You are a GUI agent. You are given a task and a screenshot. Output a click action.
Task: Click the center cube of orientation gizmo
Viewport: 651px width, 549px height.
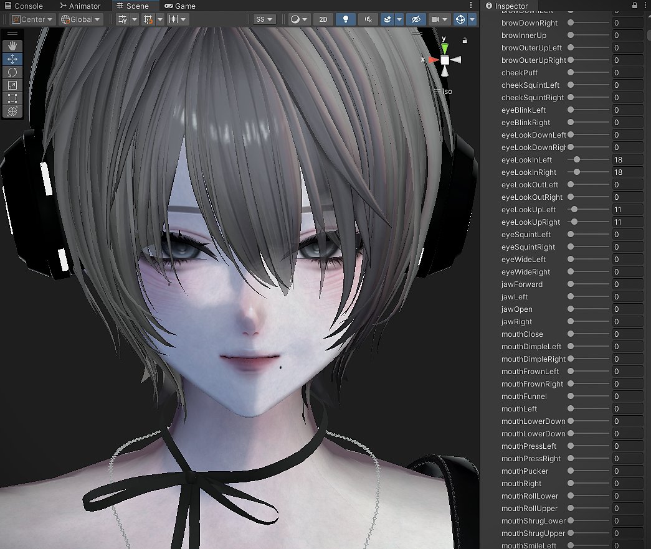[445, 60]
